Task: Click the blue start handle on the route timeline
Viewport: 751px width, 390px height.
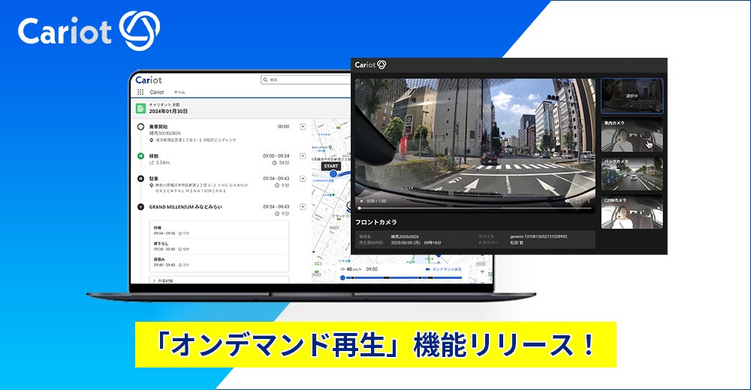Action: click(x=342, y=277)
